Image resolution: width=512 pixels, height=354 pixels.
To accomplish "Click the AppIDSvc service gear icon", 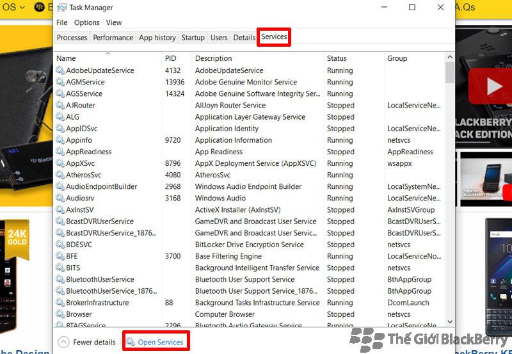I will click(x=60, y=129).
